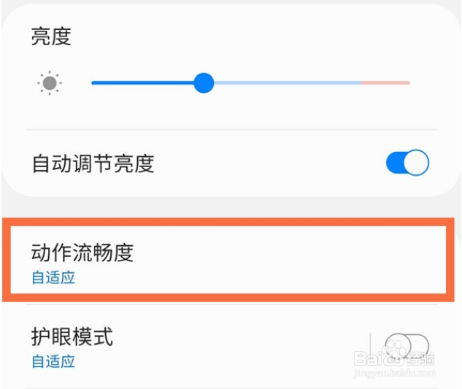Click the Baidu paw print watermark icon
This screenshot has height=389, width=462.
tap(395, 344)
